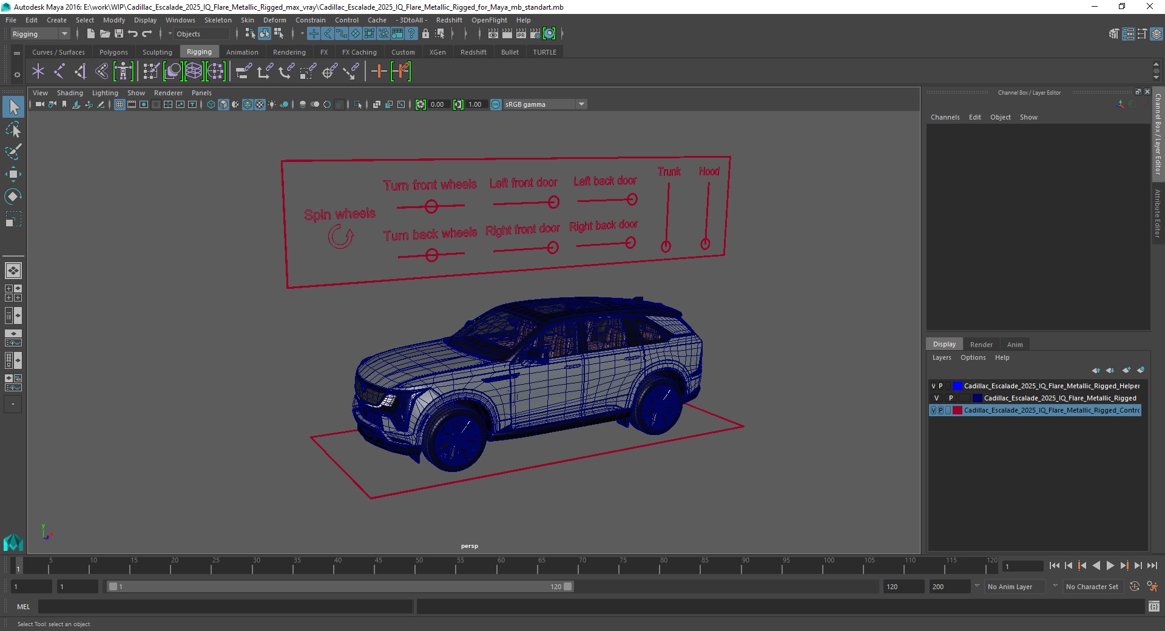This screenshot has width=1165, height=631.
Task: Switch to the Render layer tab
Action: 981,344
